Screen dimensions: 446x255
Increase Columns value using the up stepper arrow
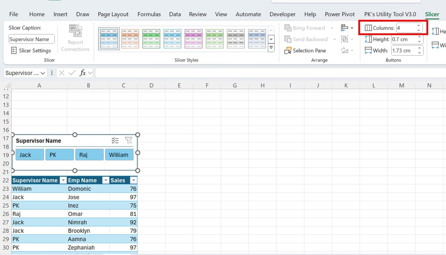418,26
